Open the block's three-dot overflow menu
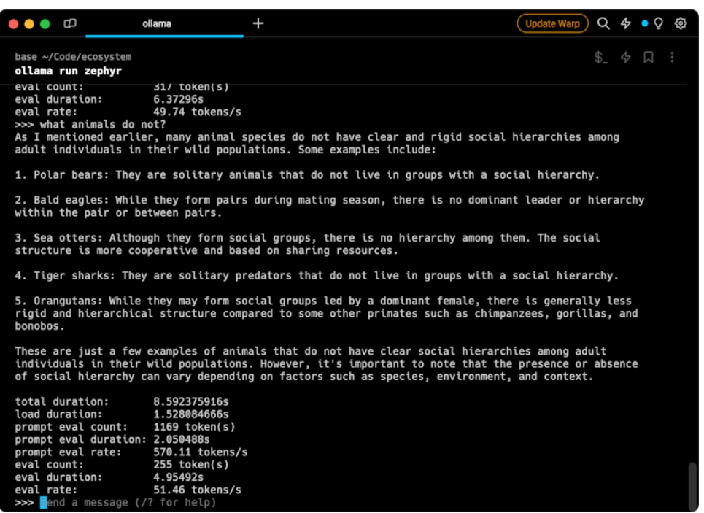The width and height of the screenshot is (704, 513). tap(672, 58)
